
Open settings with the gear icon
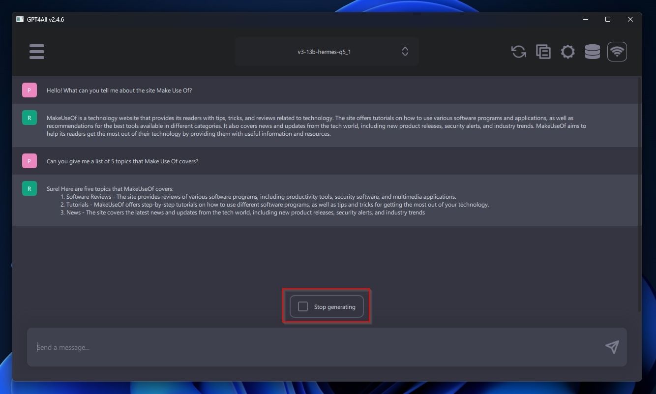pyautogui.click(x=567, y=52)
